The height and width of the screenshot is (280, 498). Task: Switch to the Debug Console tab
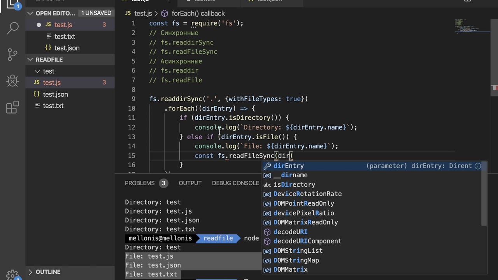point(235,183)
